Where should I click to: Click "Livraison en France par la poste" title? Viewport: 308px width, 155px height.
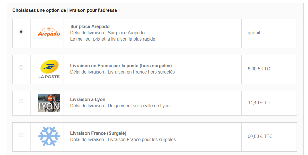point(121,66)
